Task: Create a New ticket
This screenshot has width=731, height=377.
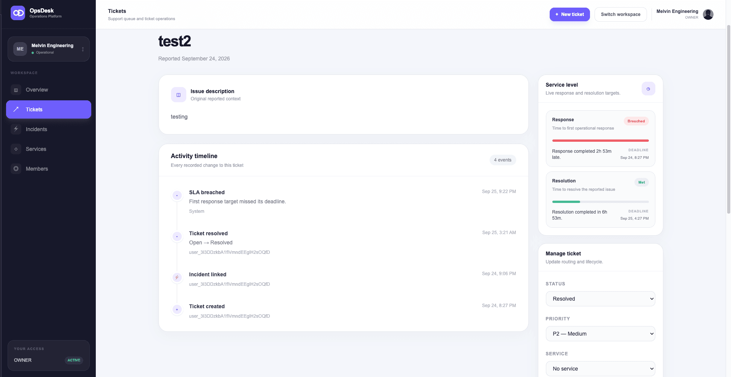Action: (x=569, y=14)
